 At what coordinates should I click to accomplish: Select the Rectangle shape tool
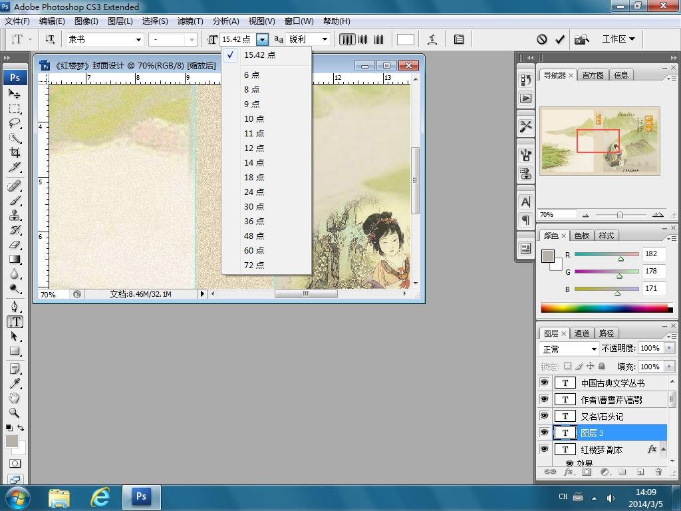(x=15, y=351)
